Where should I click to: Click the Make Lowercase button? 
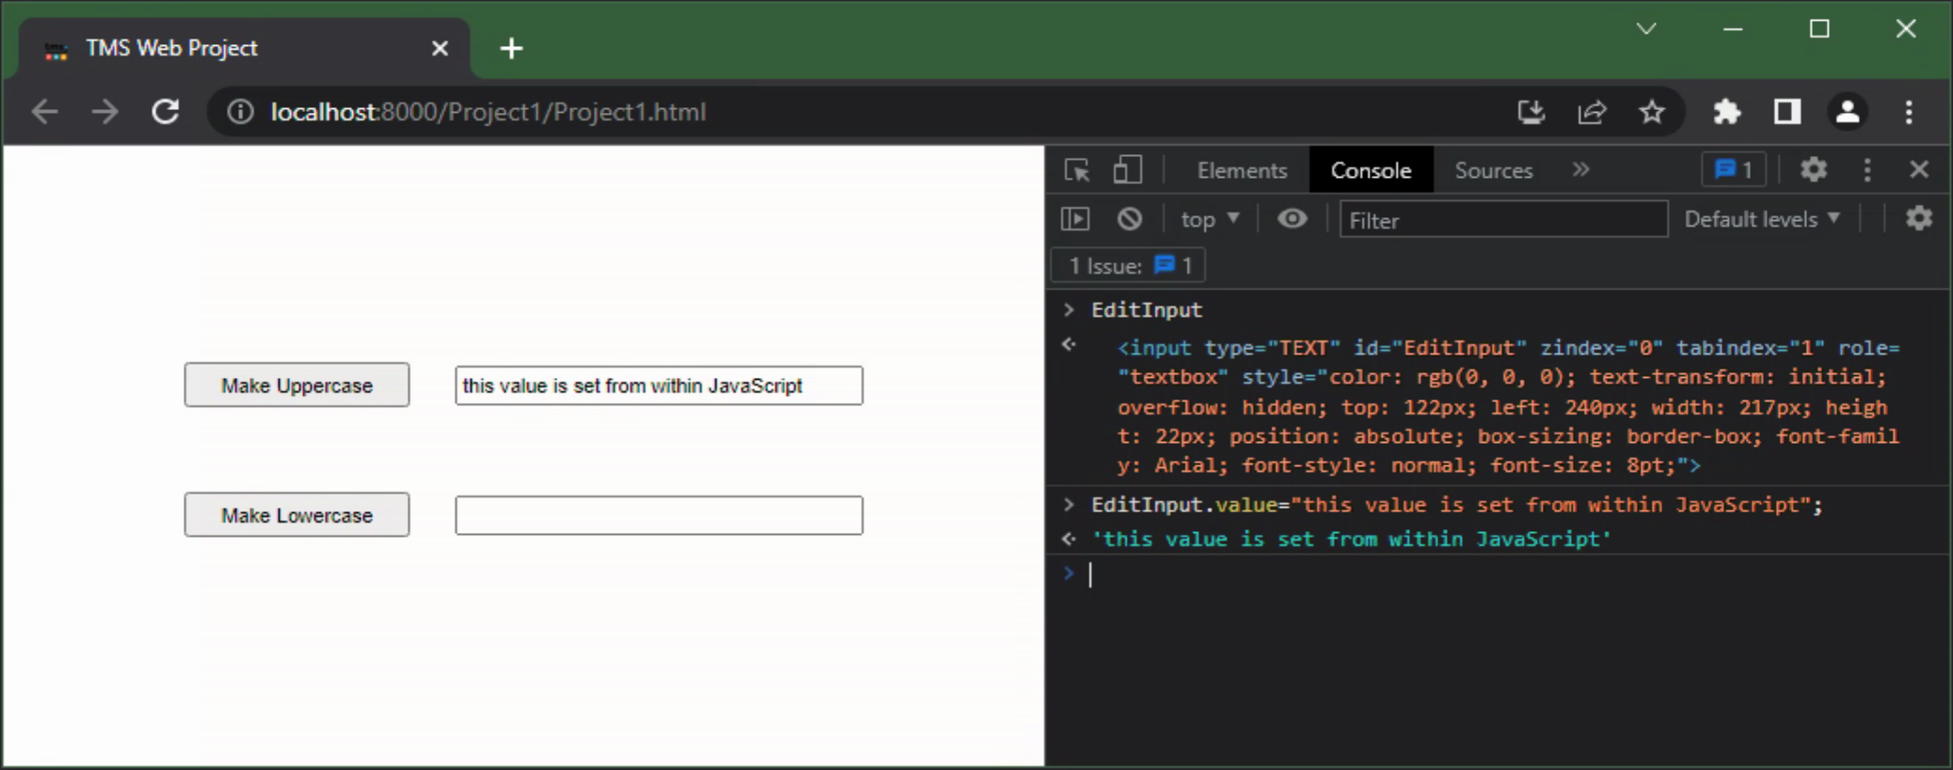click(297, 515)
